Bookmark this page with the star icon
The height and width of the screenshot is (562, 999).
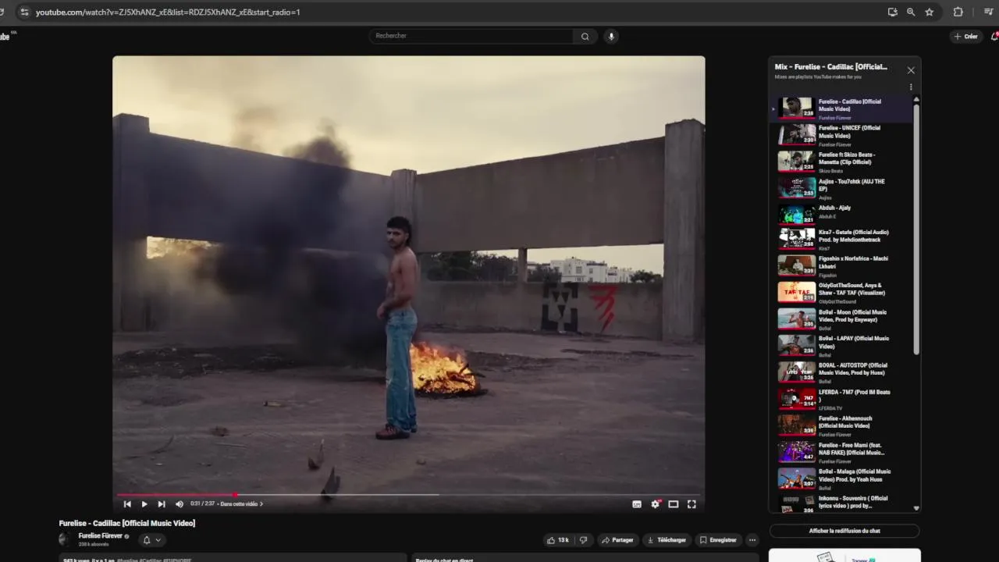[929, 12]
